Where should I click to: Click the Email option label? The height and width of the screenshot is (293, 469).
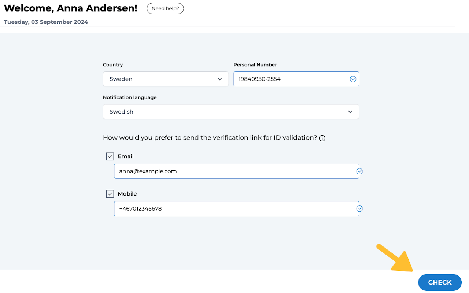pyautogui.click(x=126, y=156)
